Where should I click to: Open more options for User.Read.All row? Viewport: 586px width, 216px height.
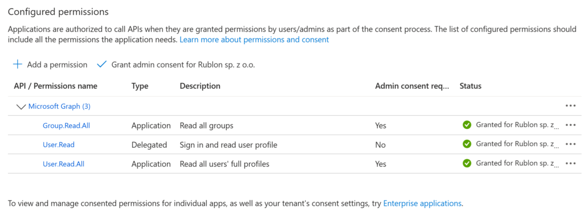[x=571, y=164]
